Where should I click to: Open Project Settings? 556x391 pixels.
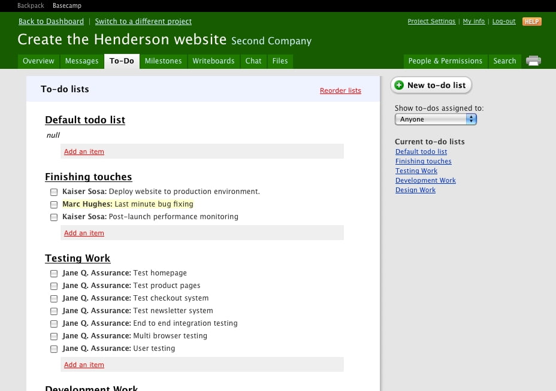(x=431, y=22)
